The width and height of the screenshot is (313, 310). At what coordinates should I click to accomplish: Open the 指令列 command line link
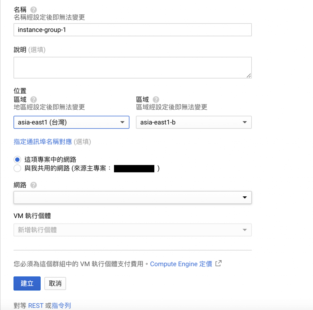(x=61, y=305)
